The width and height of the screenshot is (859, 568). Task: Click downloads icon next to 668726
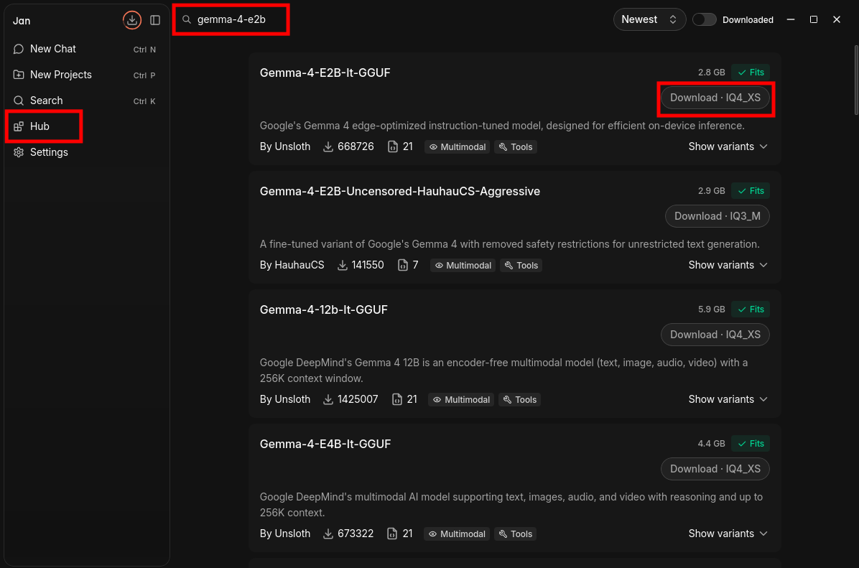(328, 146)
